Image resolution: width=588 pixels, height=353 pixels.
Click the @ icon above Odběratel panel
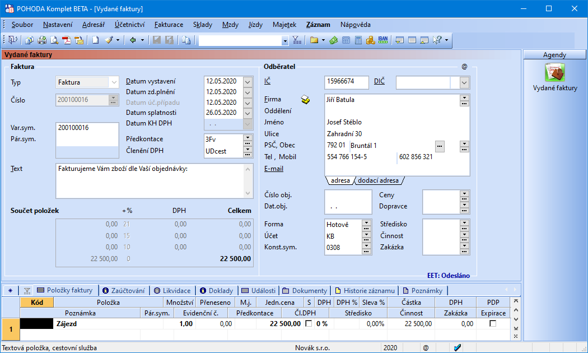point(464,67)
